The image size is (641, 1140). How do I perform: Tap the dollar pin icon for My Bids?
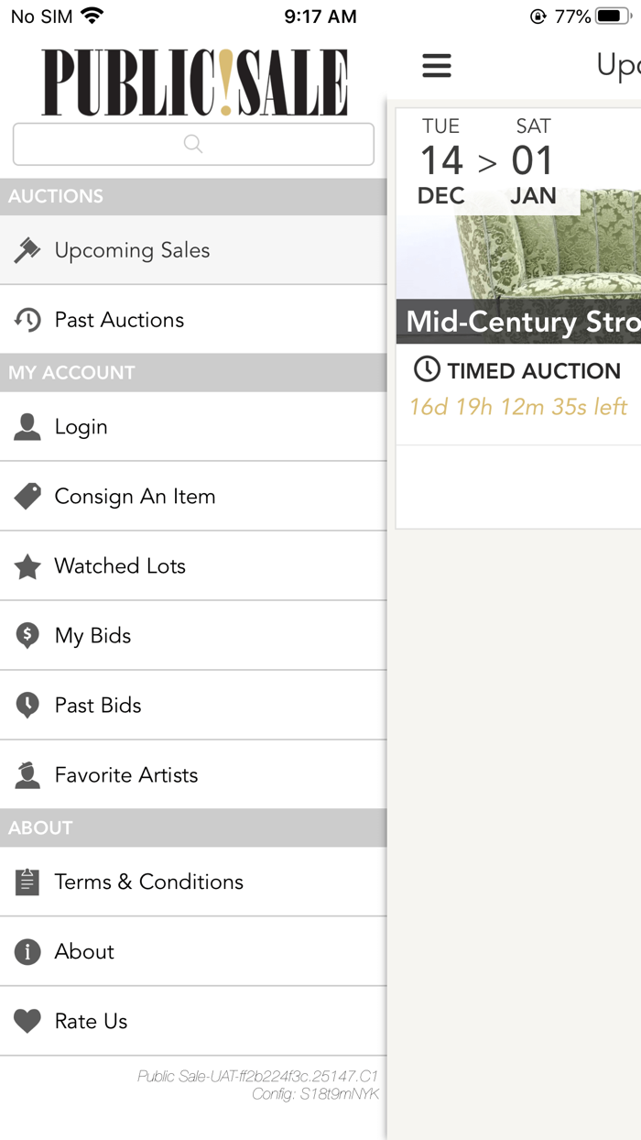[x=27, y=636]
